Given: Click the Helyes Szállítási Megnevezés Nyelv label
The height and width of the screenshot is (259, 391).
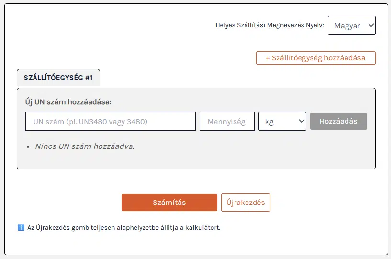Looking at the screenshot, I should (x=270, y=26).
